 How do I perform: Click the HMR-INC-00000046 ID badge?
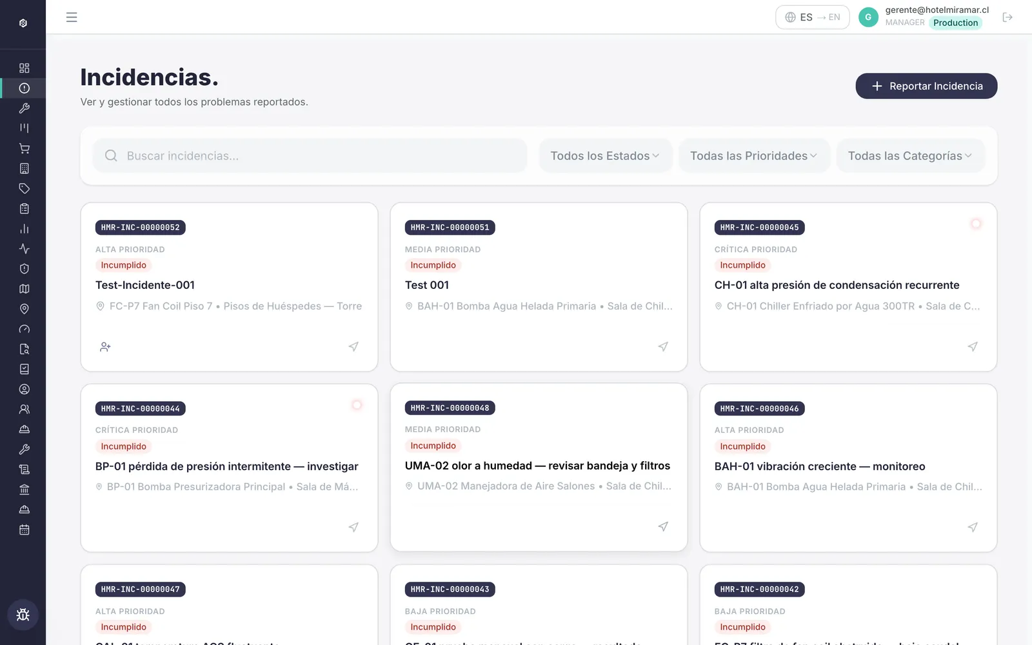coord(760,408)
